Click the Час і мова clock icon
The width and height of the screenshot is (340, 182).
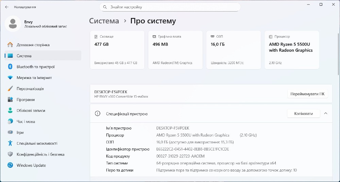10,121
